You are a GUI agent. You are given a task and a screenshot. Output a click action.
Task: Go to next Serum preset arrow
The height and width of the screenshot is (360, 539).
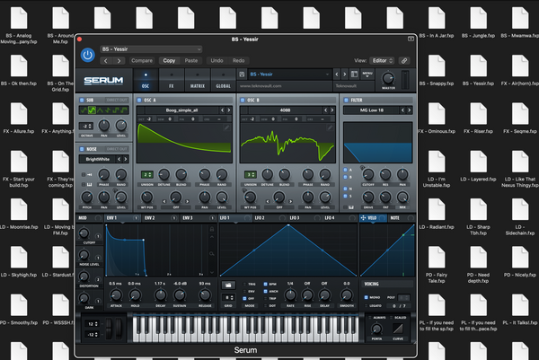[x=344, y=75]
